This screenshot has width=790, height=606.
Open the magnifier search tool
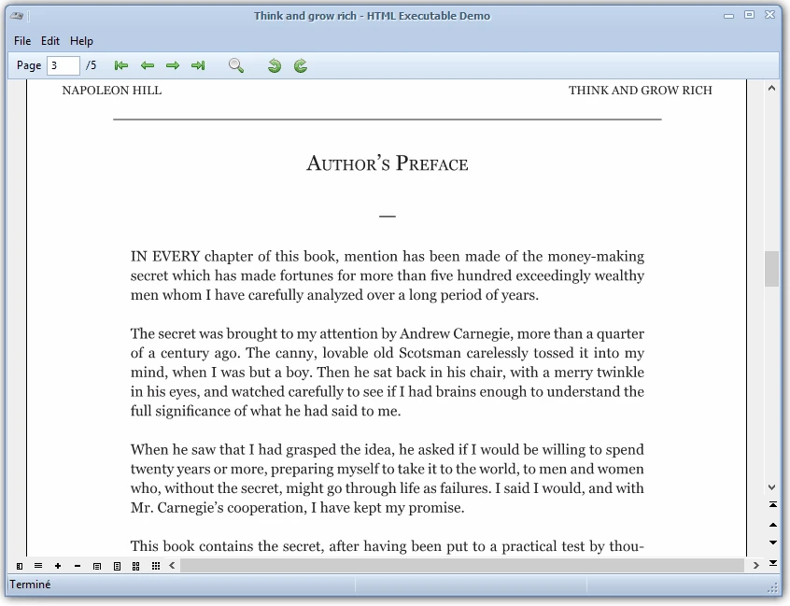[235, 65]
